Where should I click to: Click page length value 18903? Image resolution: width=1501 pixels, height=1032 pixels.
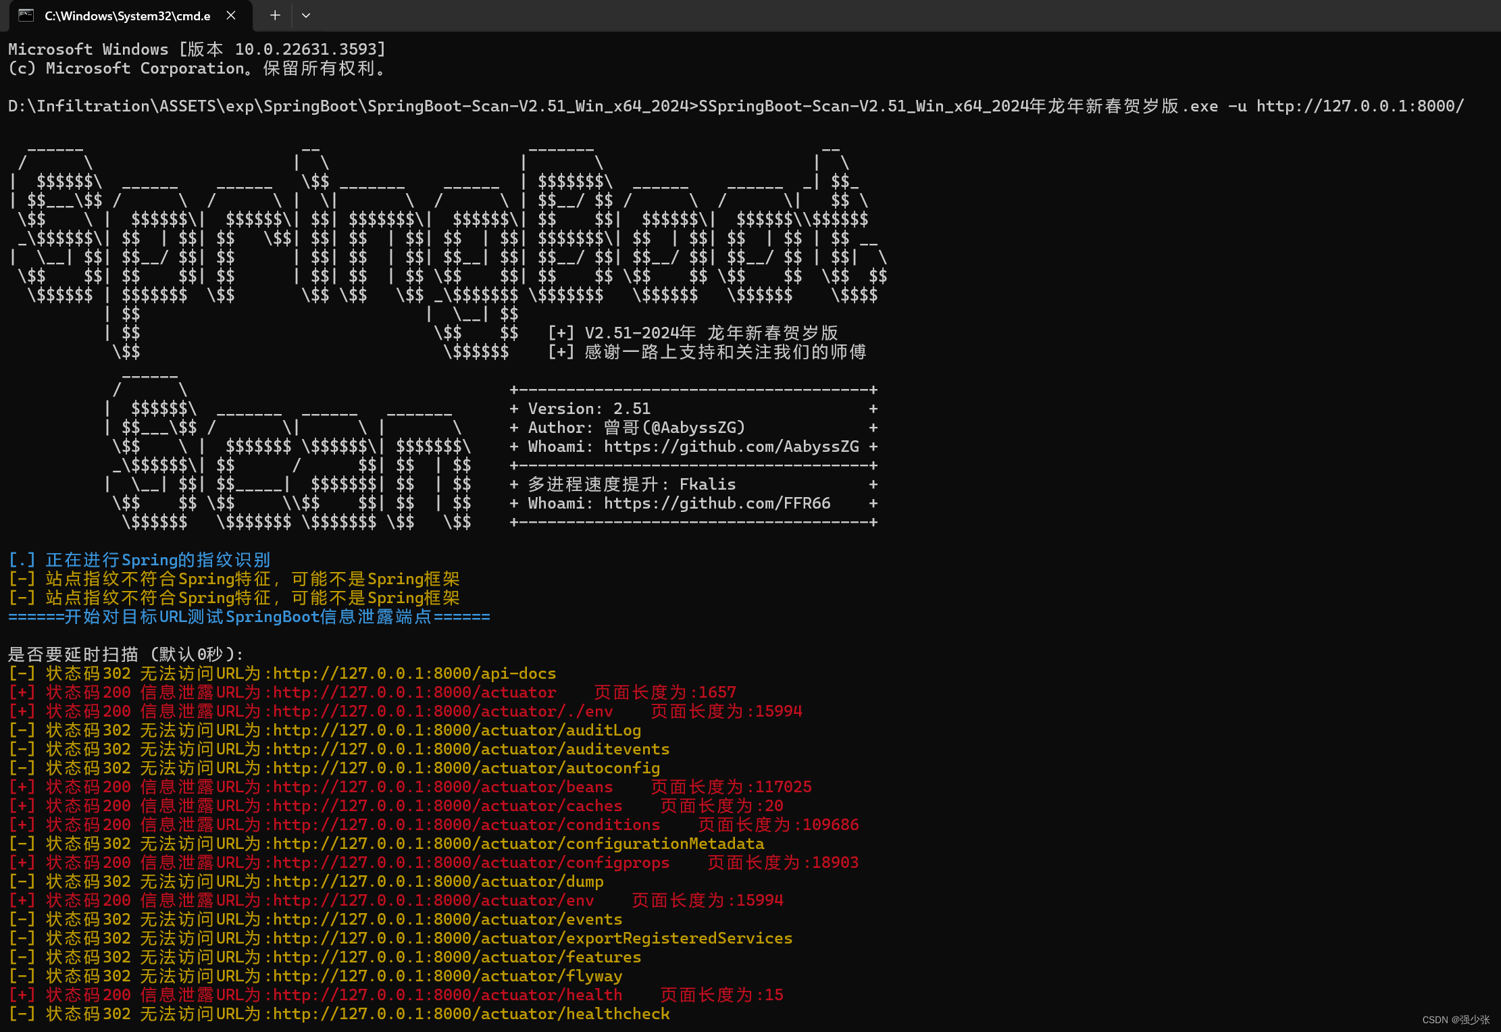pos(836,862)
